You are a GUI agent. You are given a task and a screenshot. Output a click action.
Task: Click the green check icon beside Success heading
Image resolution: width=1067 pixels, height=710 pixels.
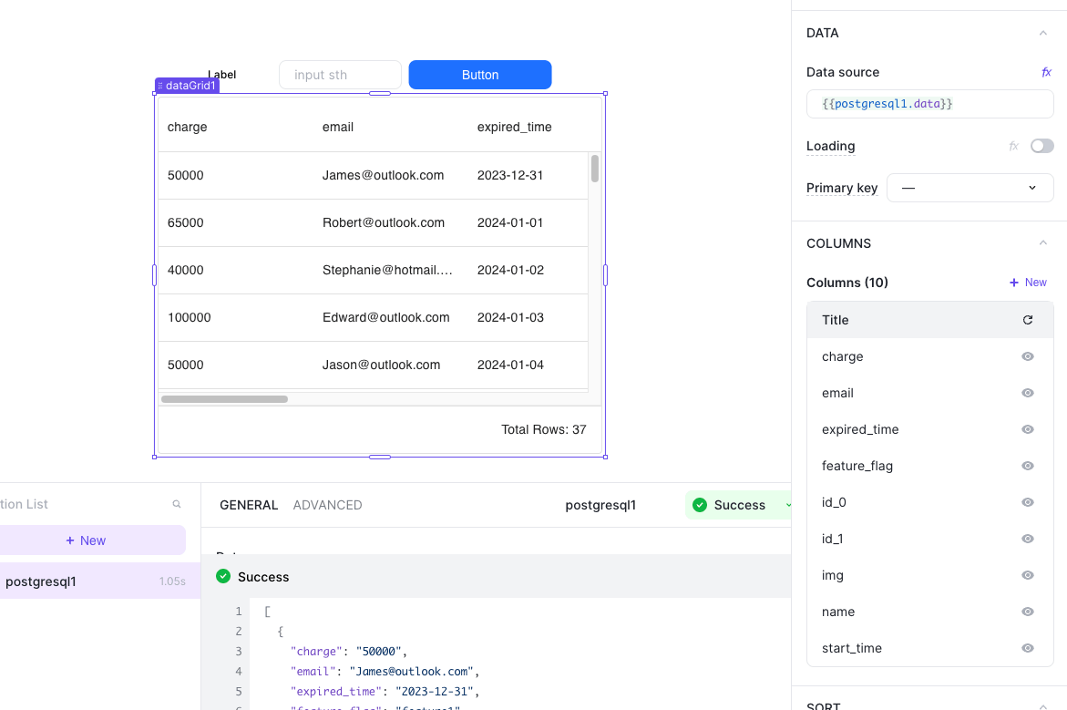tap(223, 577)
